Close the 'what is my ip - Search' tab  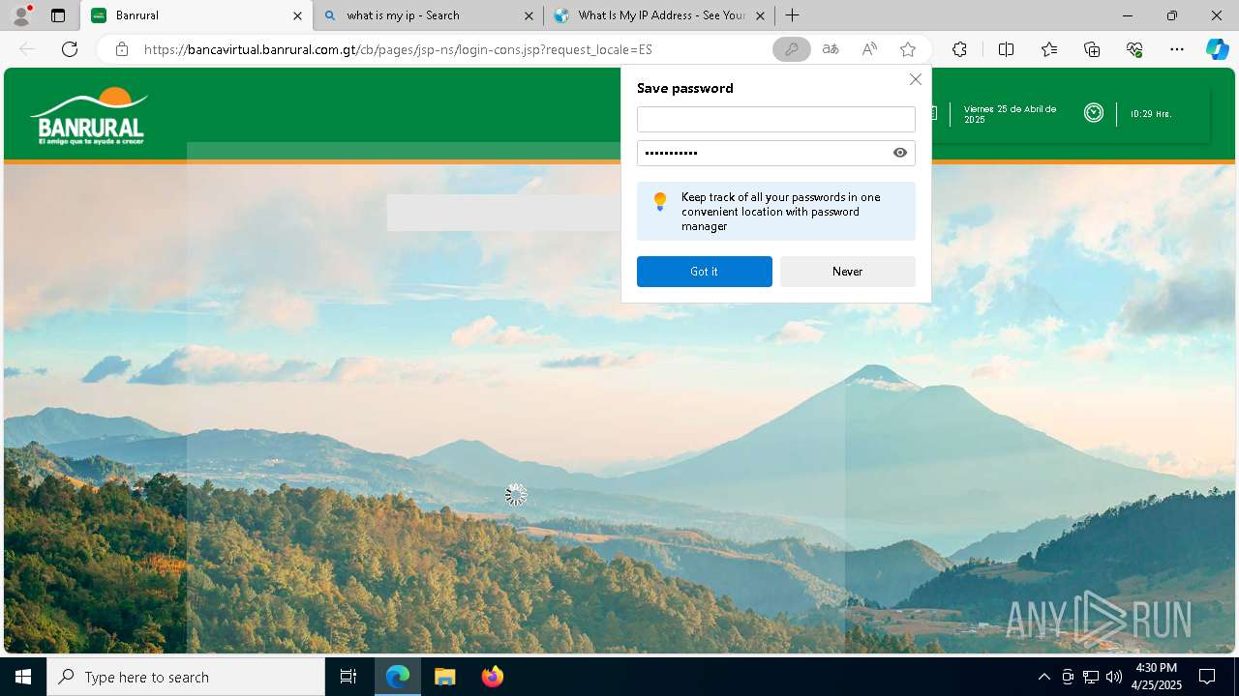(529, 15)
